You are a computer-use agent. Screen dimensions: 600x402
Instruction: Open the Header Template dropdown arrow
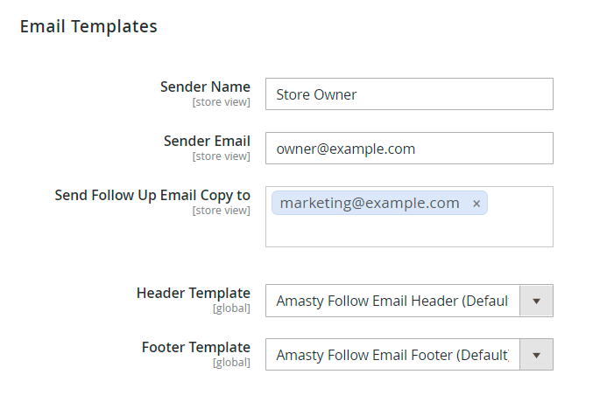tap(536, 301)
